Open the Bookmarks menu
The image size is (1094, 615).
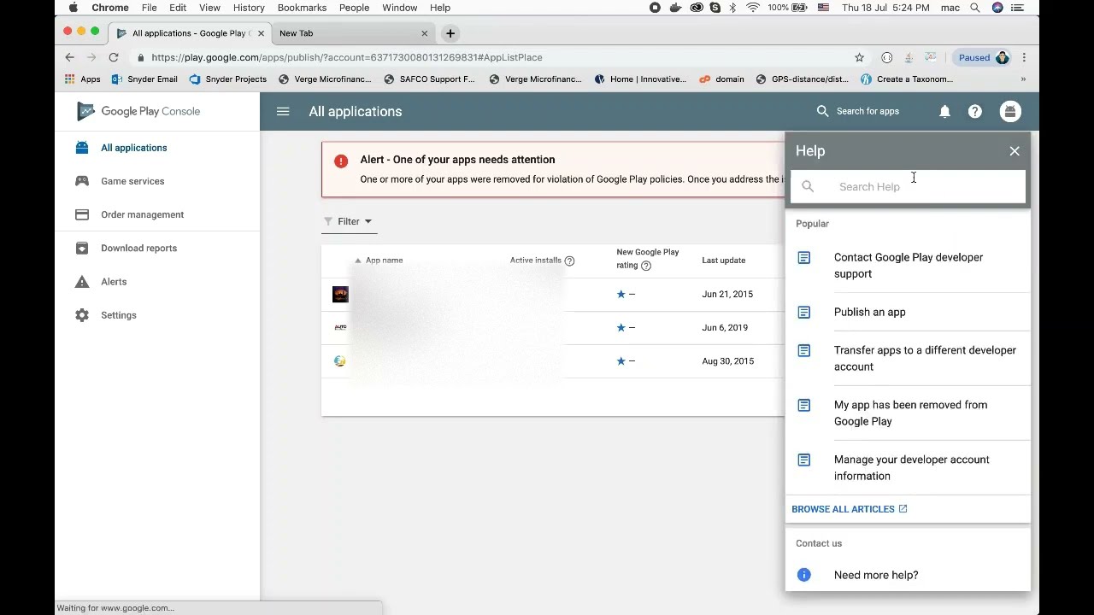click(x=302, y=8)
